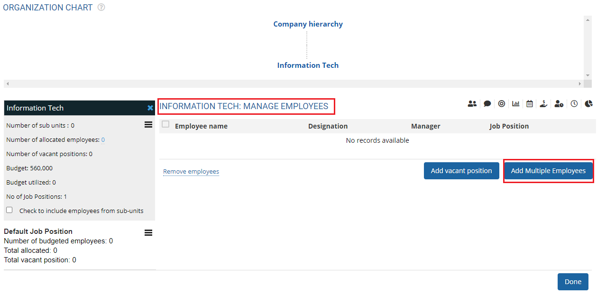This screenshot has width=597, height=296.
Task: Click the calendar icon in the toolbar
Action: [530, 103]
